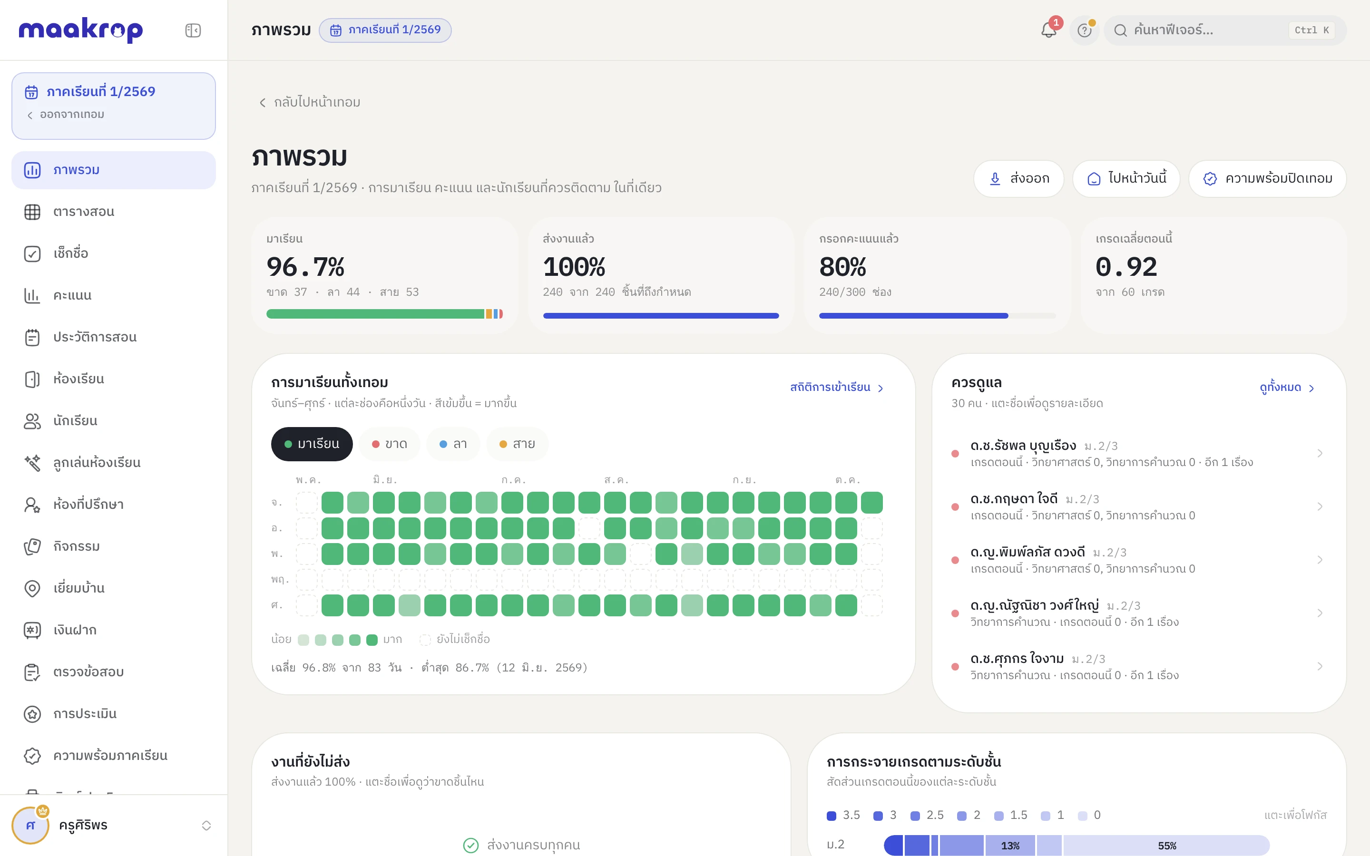
Task: Go to คะแนน menu item
Action: tap(113, 295)
